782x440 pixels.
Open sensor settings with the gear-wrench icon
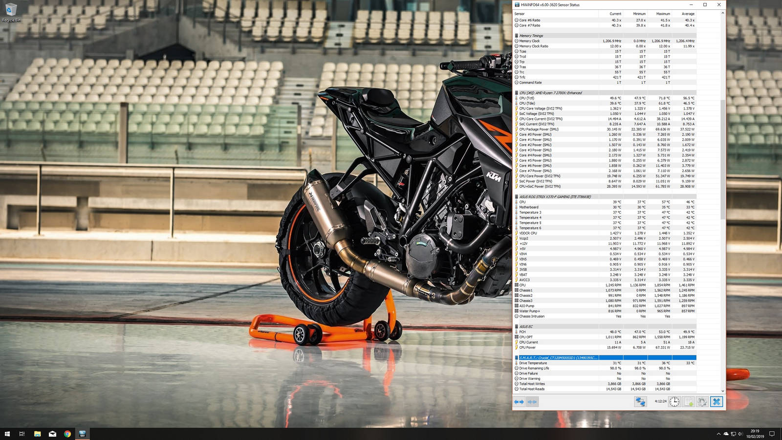click(702, 402)
